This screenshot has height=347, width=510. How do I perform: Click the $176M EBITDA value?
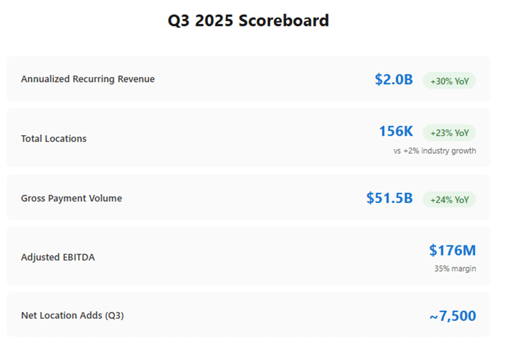pyautogui.click(x=453, y=250)
